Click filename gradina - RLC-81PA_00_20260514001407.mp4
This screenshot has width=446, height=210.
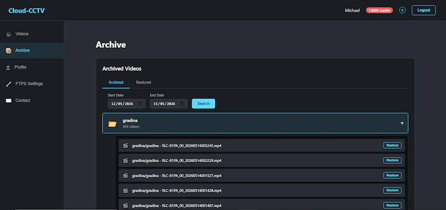coord(177,206)
